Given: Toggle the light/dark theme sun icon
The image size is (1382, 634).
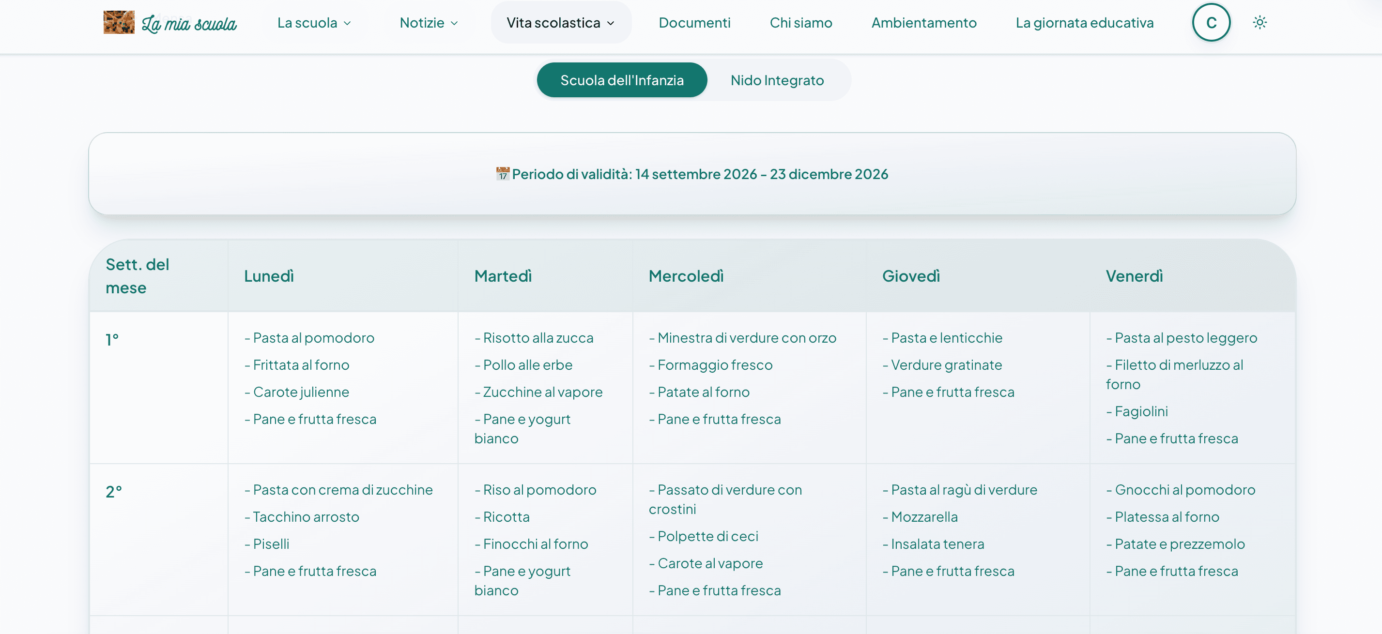Looking at the screenshot, I should (1259, 23).
